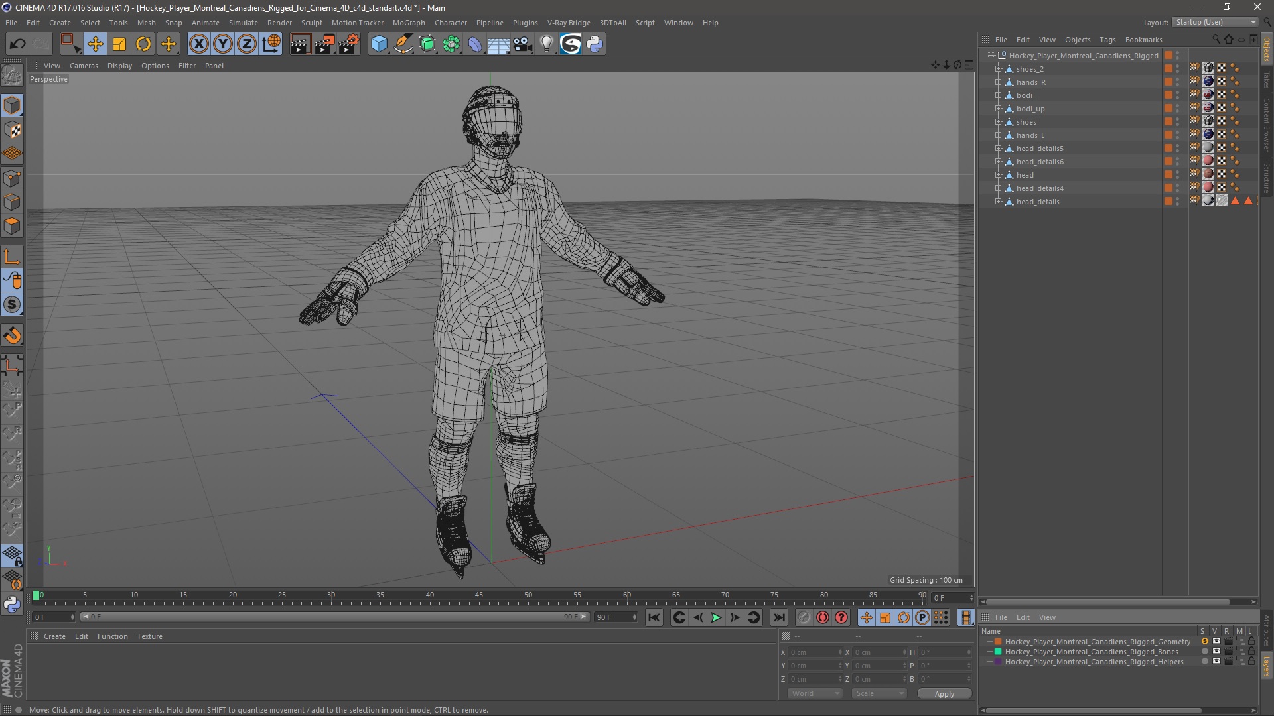
Task: Click the end frame 90 F field
Action: pyautogui.click(x=615, y=617)
